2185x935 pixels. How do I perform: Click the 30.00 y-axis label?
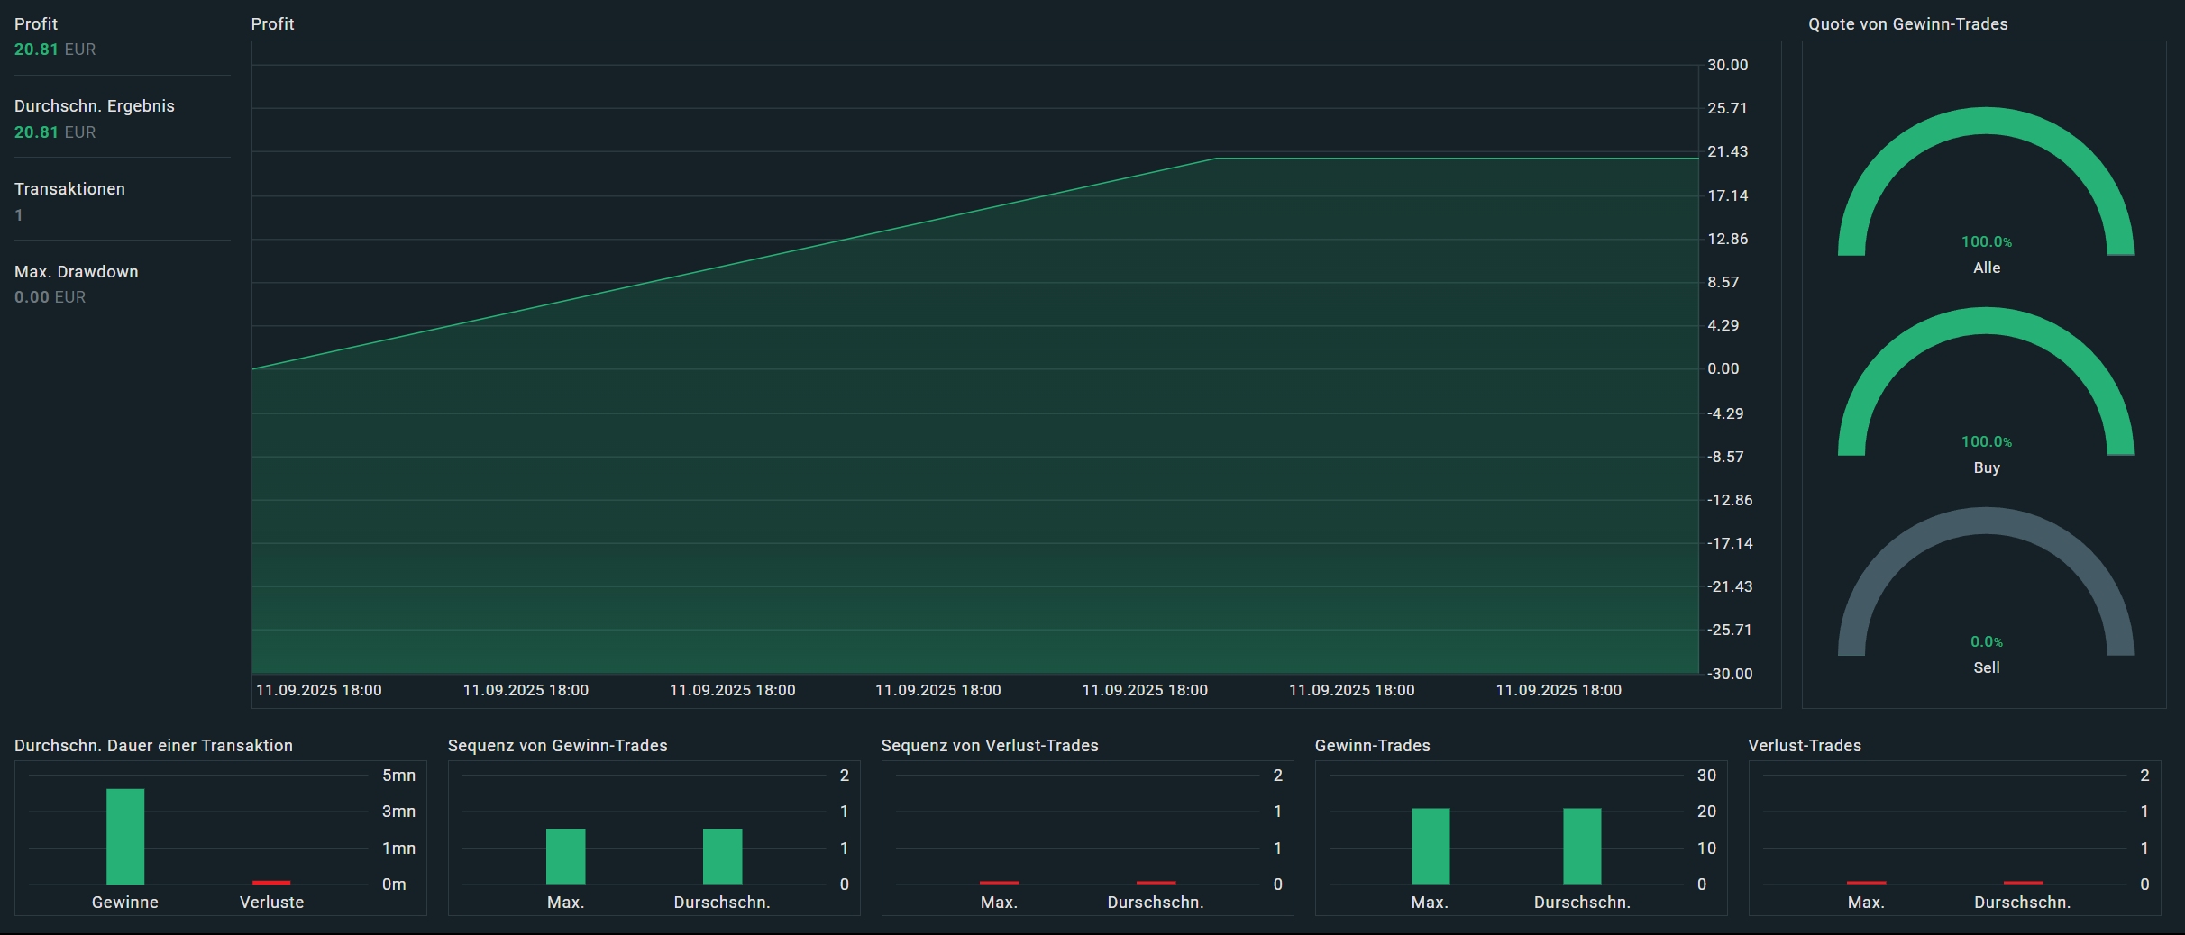[x=1727, y=65]
